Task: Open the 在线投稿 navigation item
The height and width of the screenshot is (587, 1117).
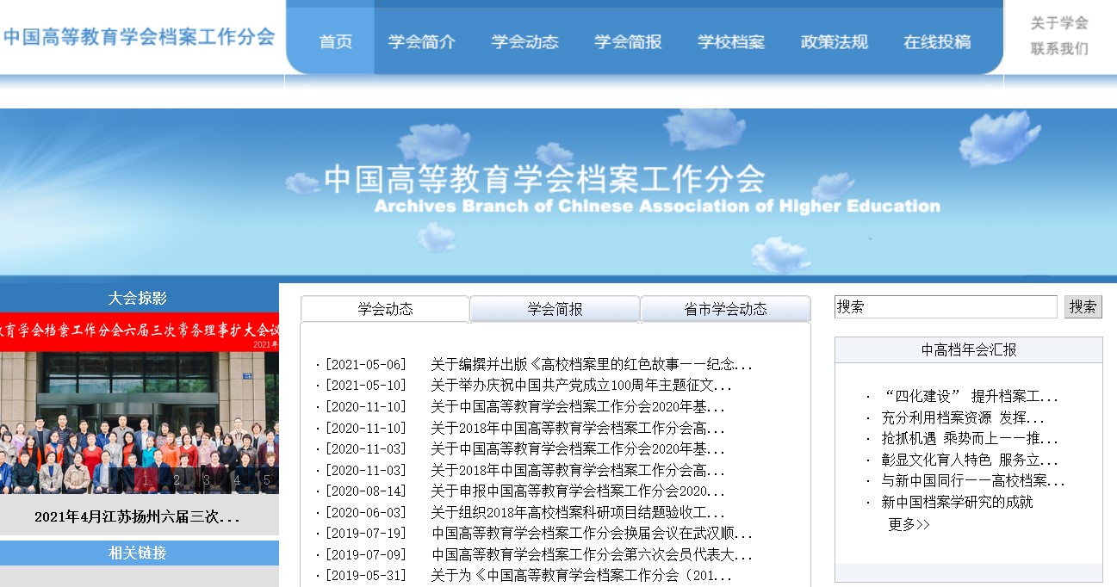Action: pos(937,41)
